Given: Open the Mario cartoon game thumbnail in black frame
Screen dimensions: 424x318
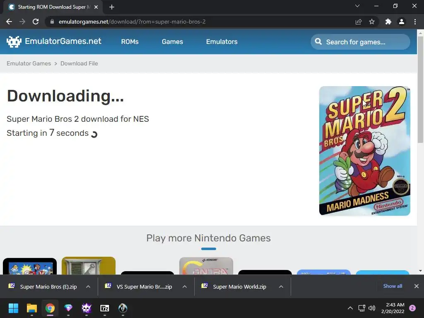Looking at the screenshot, I should (30, 266).
